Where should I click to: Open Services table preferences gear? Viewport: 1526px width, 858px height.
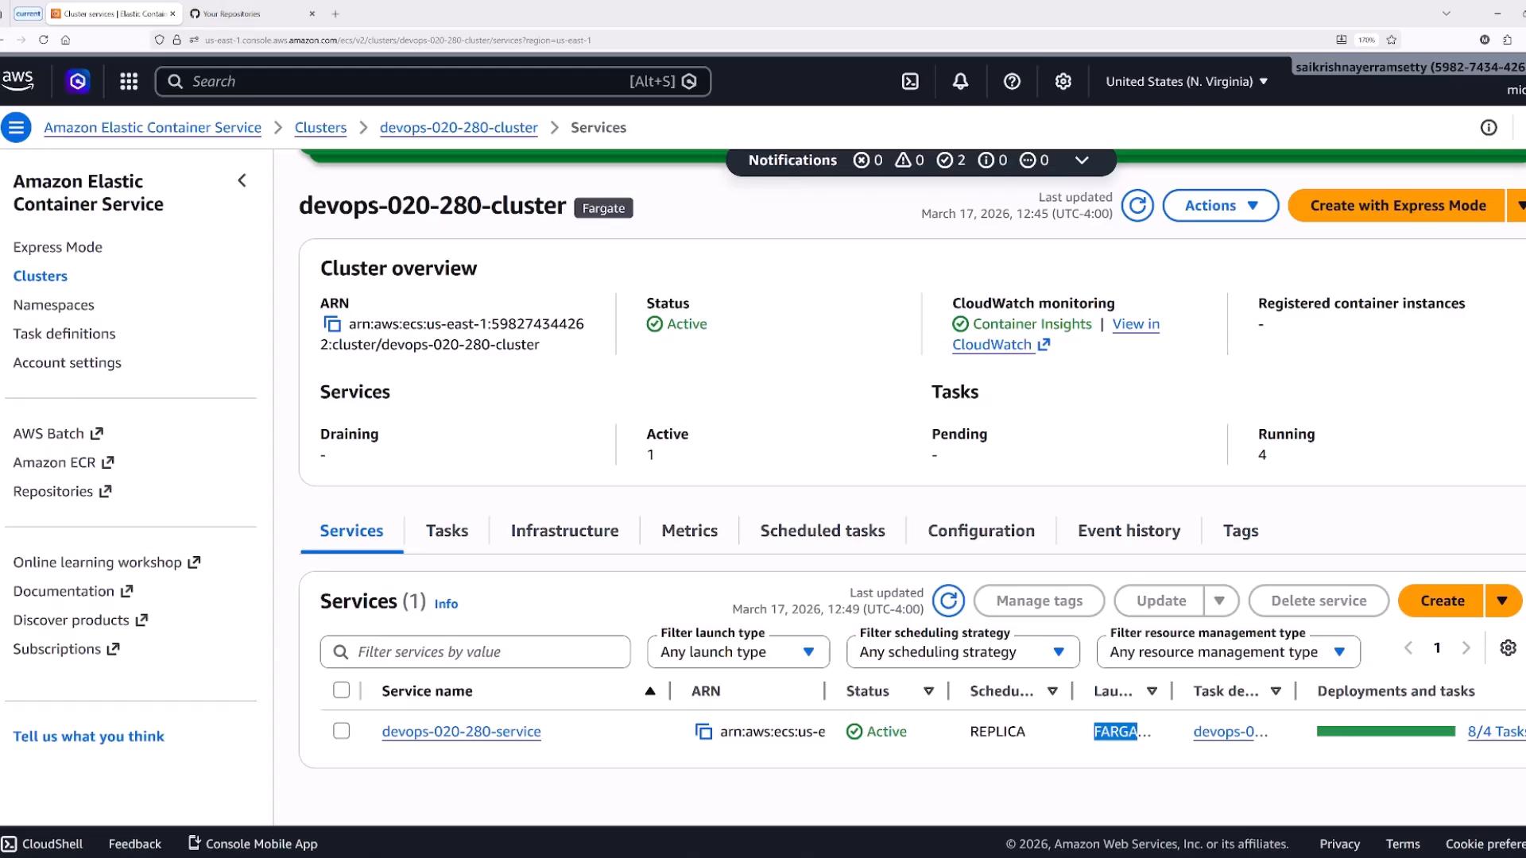pyautogui.click(x=1508, y=647)
